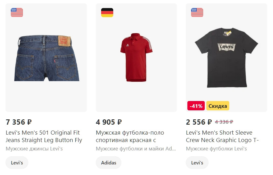Image resolution: width=273 pixels, height=175 pixels.
Task: Go to the Мужские джинсы Levi's category
Action: (x=34, y=149)
